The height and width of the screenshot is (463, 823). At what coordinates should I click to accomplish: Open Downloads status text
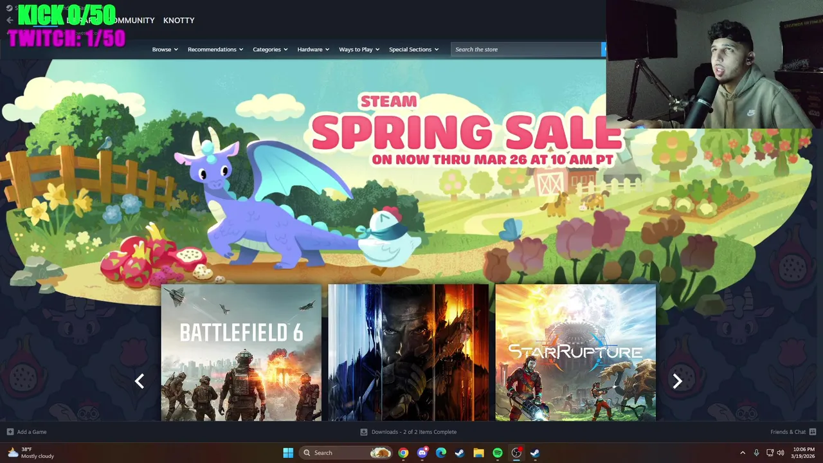coord(413,432)
